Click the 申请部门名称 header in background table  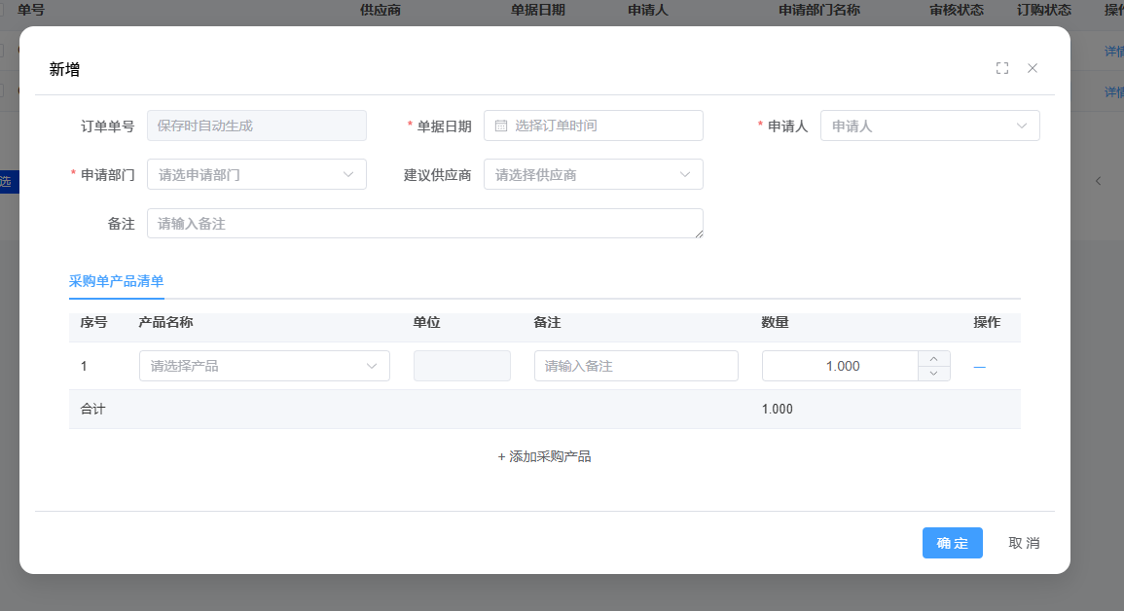(819, 10)
